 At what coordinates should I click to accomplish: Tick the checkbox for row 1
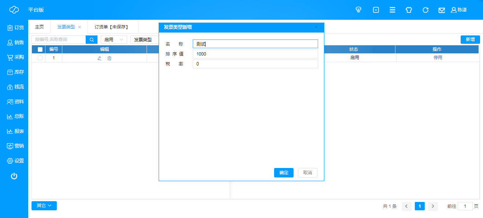pos(40,58)
